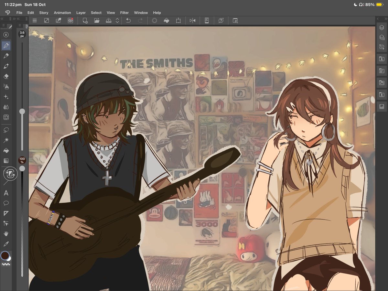Click the Transform scale icon
Screen dimensions: 388x291
tap(178, 20)
